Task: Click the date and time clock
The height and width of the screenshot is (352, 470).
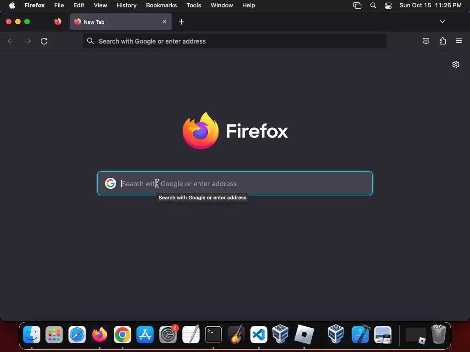Action: tap(431, 5)
